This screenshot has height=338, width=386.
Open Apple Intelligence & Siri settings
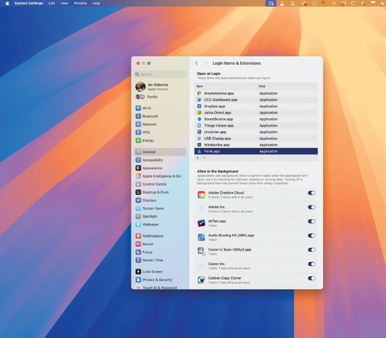coord(160,176)
